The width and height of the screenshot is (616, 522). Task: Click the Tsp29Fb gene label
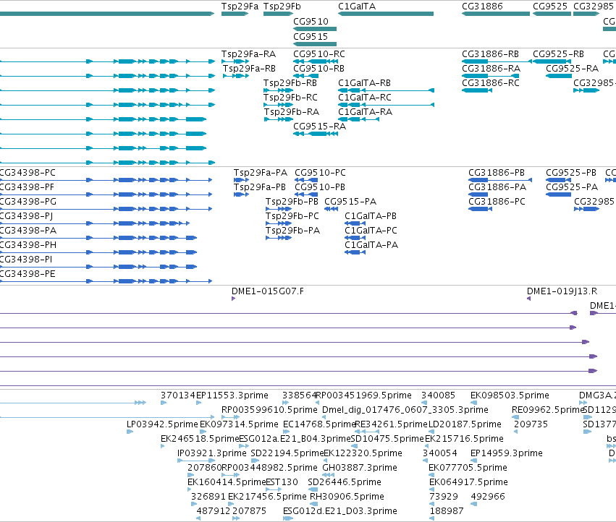point(282,7)
